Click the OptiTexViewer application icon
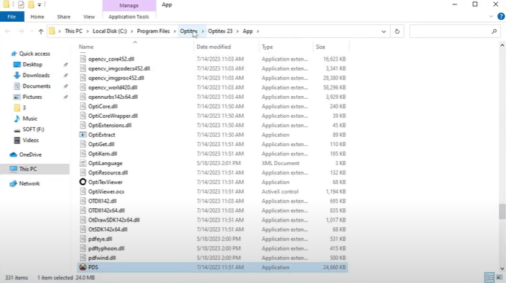 tap(83, 182)
